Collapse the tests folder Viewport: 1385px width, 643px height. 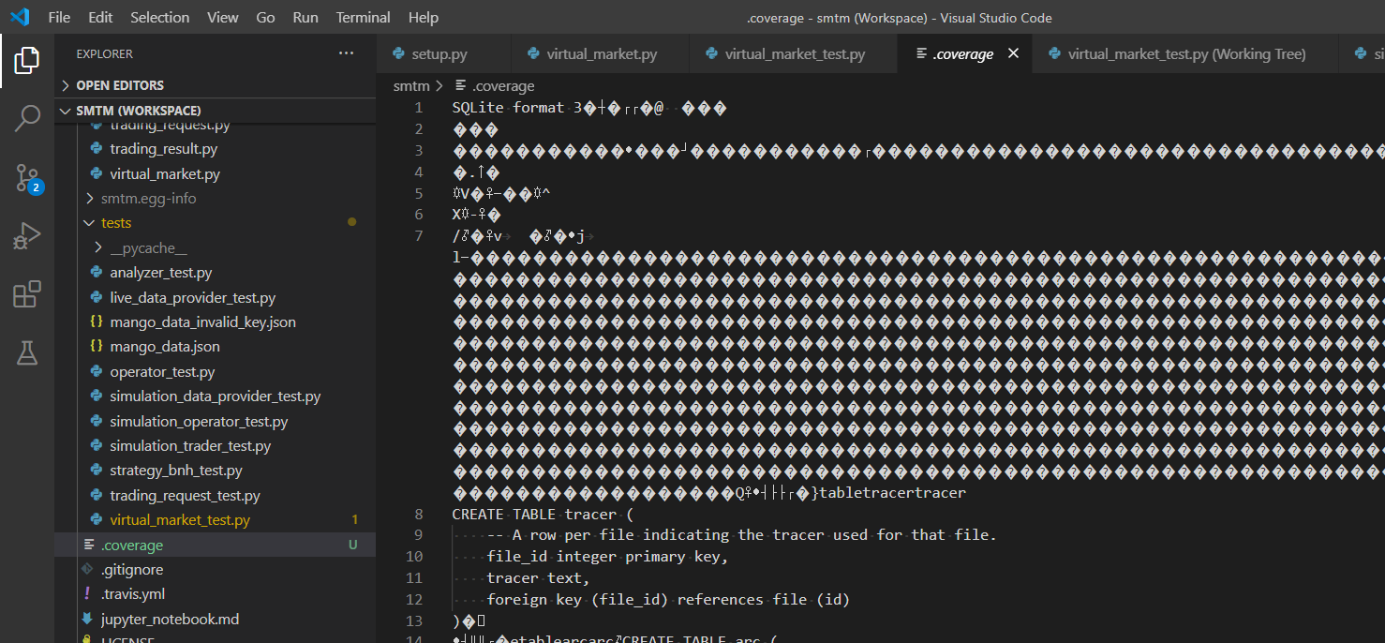pyautogui.click(x=216, y=222)
